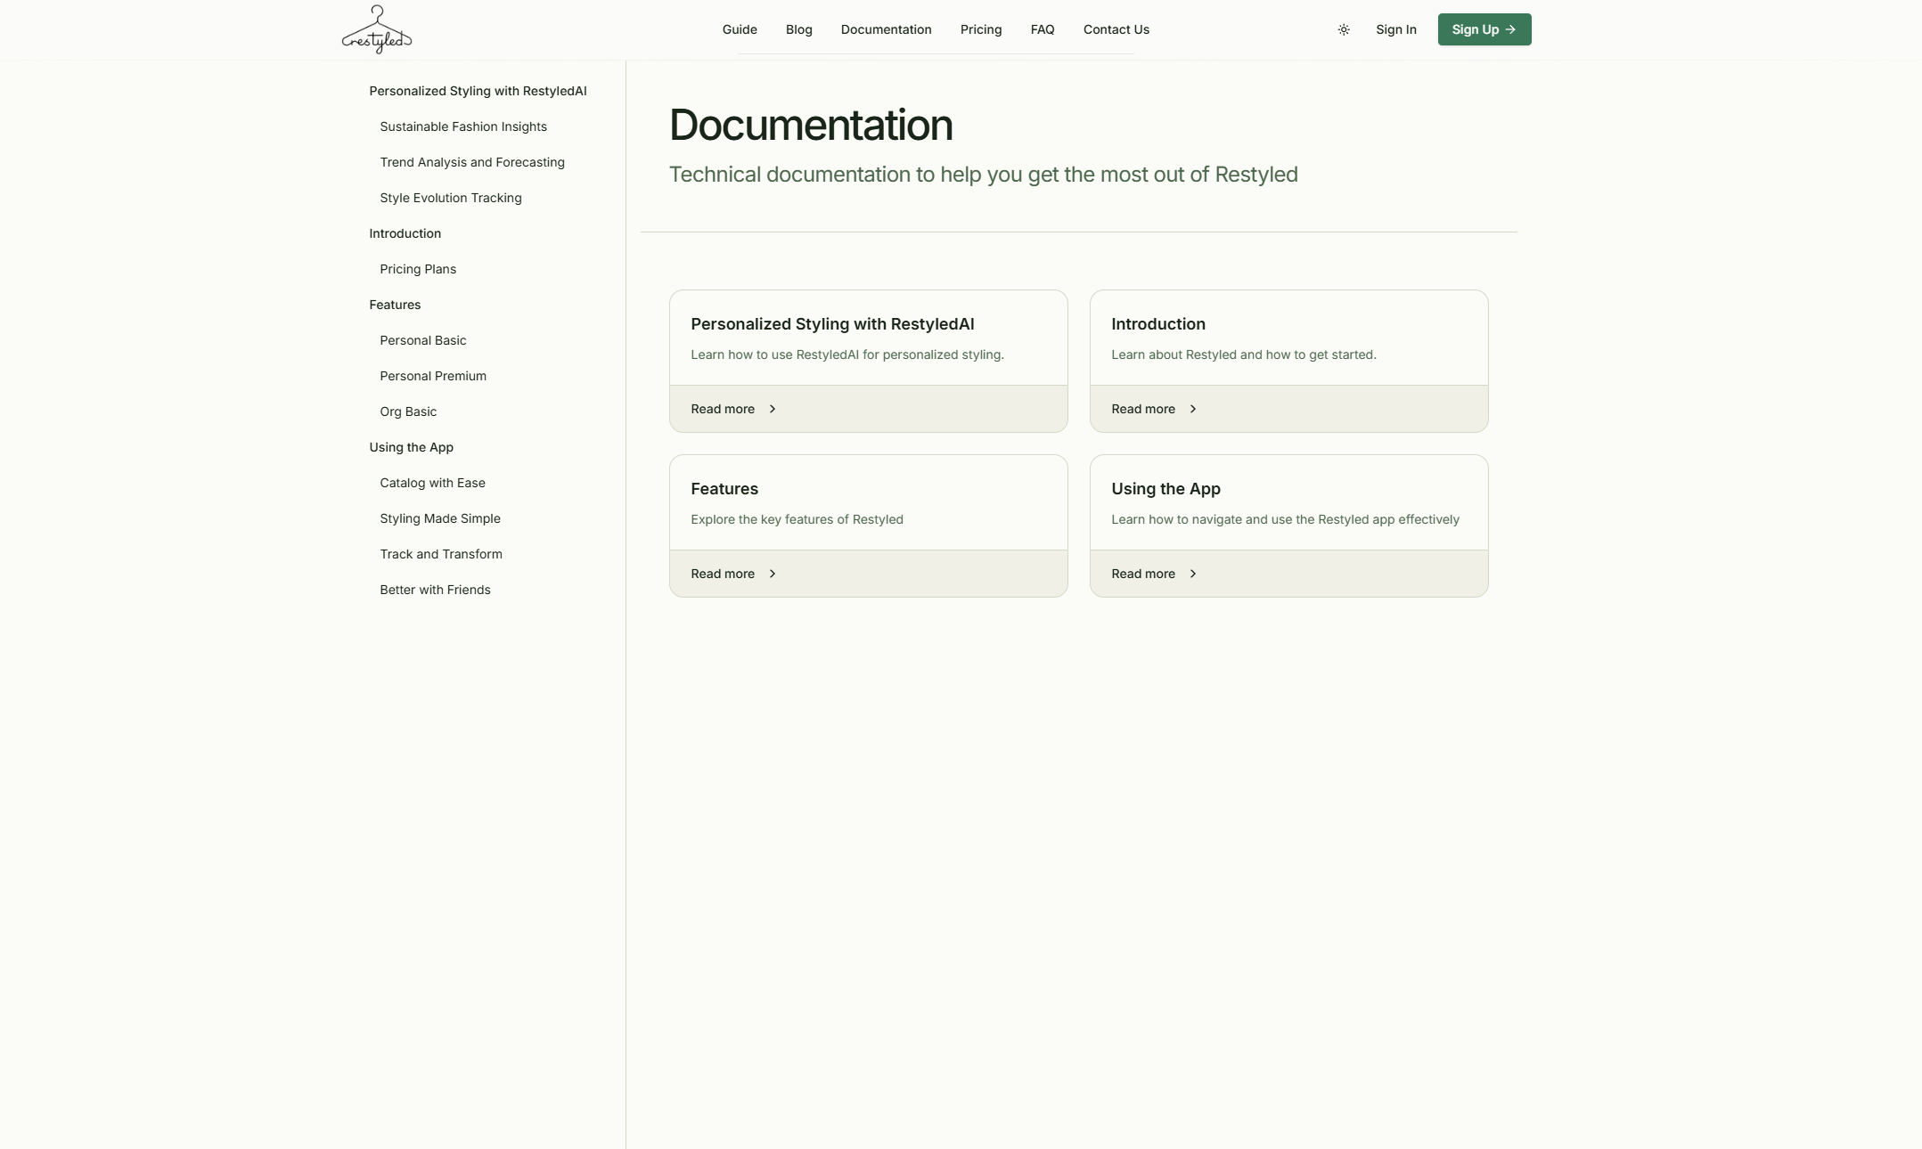Open the Blog from top navigation
Viewport: 1922px width, 1149px height.
click(x=798, y=29)
